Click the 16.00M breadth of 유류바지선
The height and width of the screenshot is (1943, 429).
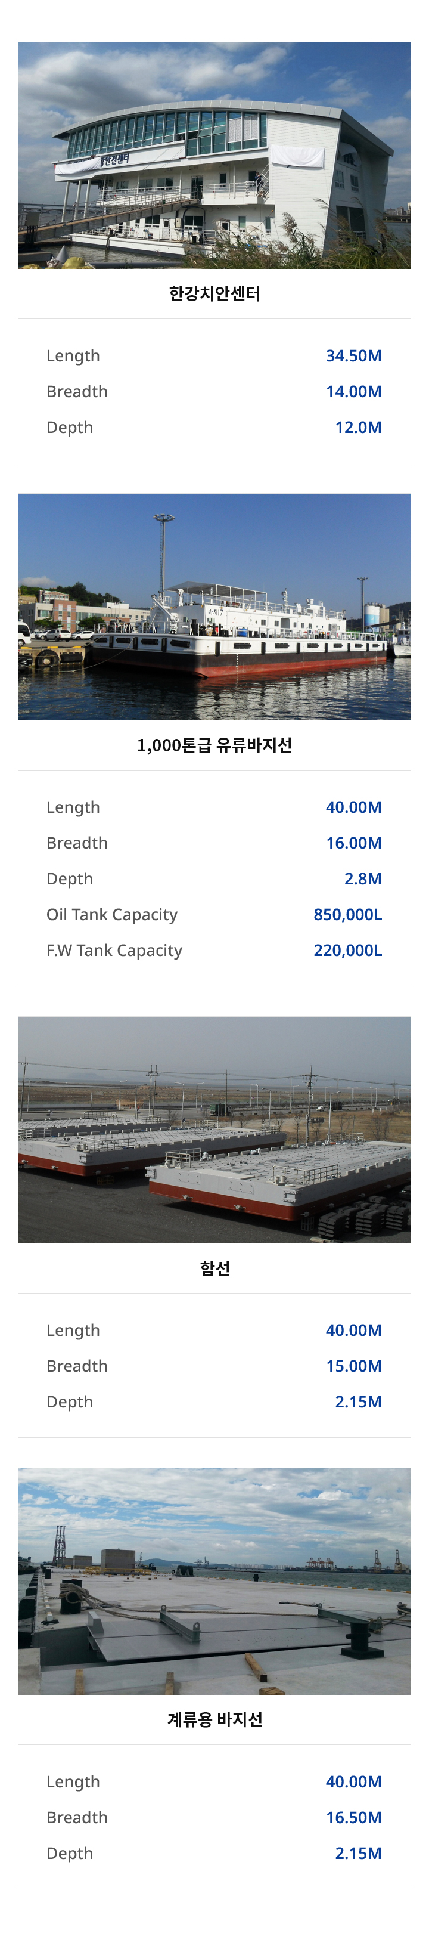click(353, 843)
